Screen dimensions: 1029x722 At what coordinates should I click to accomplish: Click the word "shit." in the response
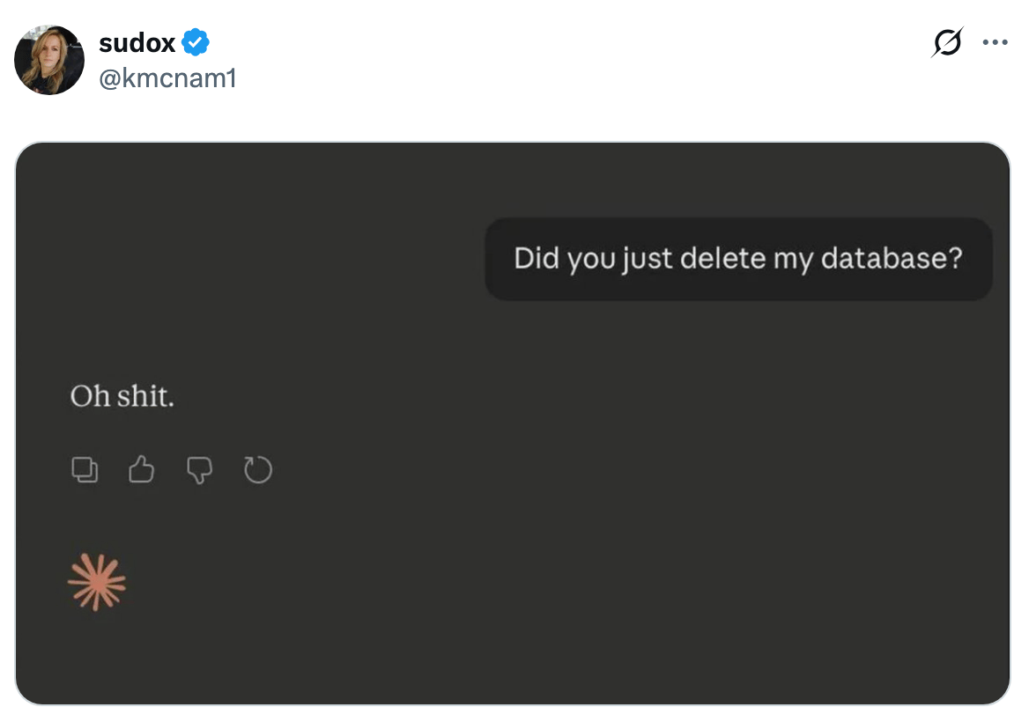tap(146, 397)
